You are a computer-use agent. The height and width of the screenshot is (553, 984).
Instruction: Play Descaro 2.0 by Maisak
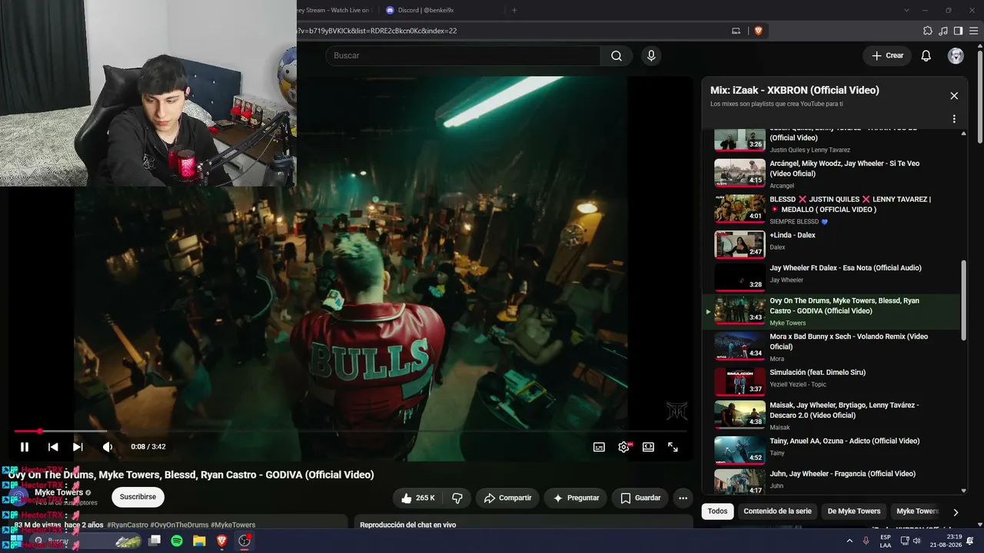pyautogui.click(x=832, y=415)
